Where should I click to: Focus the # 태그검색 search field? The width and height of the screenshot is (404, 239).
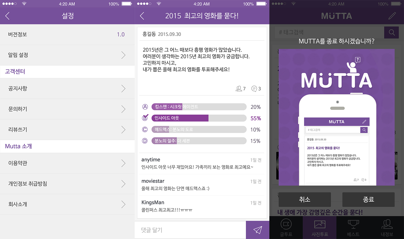[330, 33]
